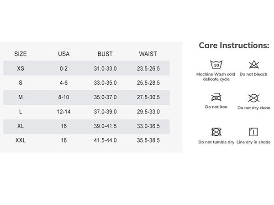Click the S USA size 4-6
The image size is (274, 205).
(x=63, y=82)
